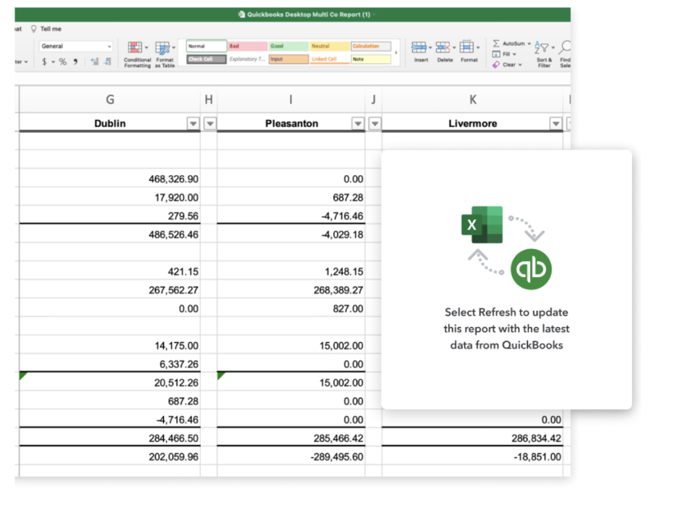Open the Dublin column filter dropdown

(x=193, y=124)
